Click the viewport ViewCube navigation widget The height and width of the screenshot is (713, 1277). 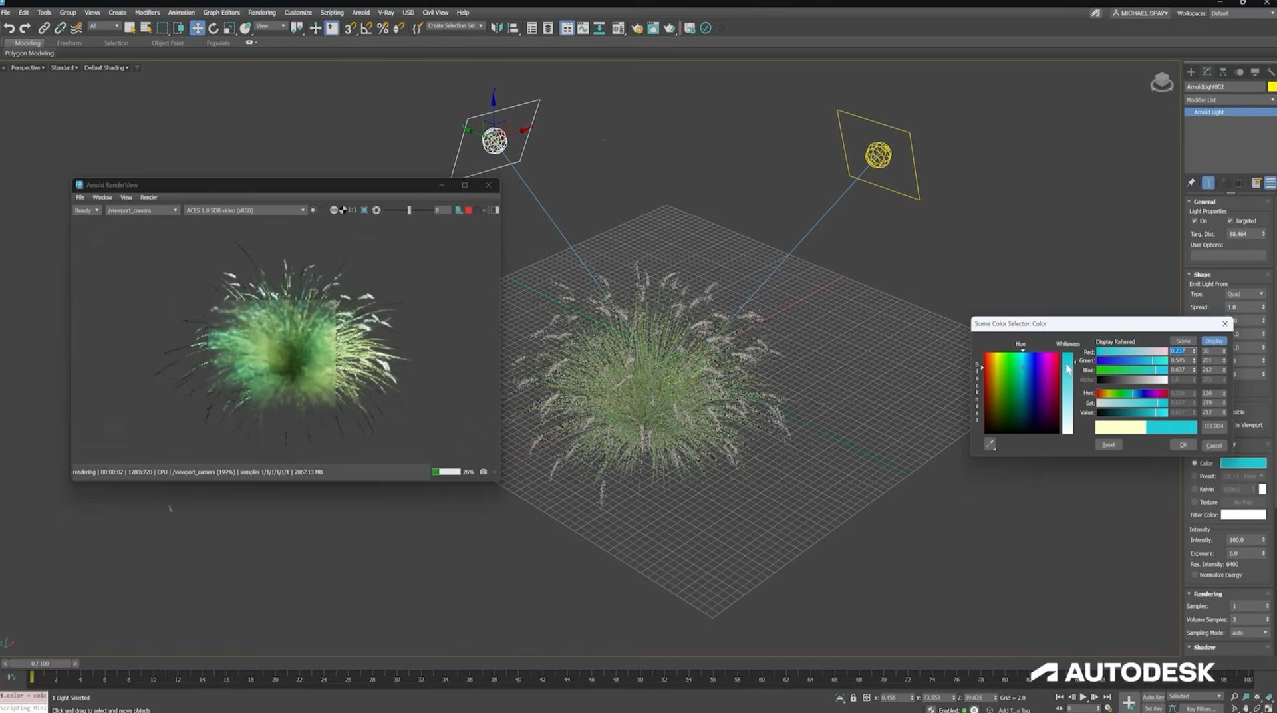[1162, 82]
